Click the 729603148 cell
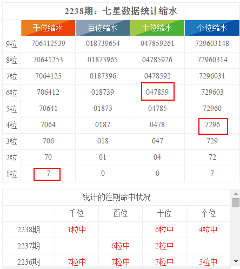The width and height of the screenshot is (240, 269). [212, 43]
